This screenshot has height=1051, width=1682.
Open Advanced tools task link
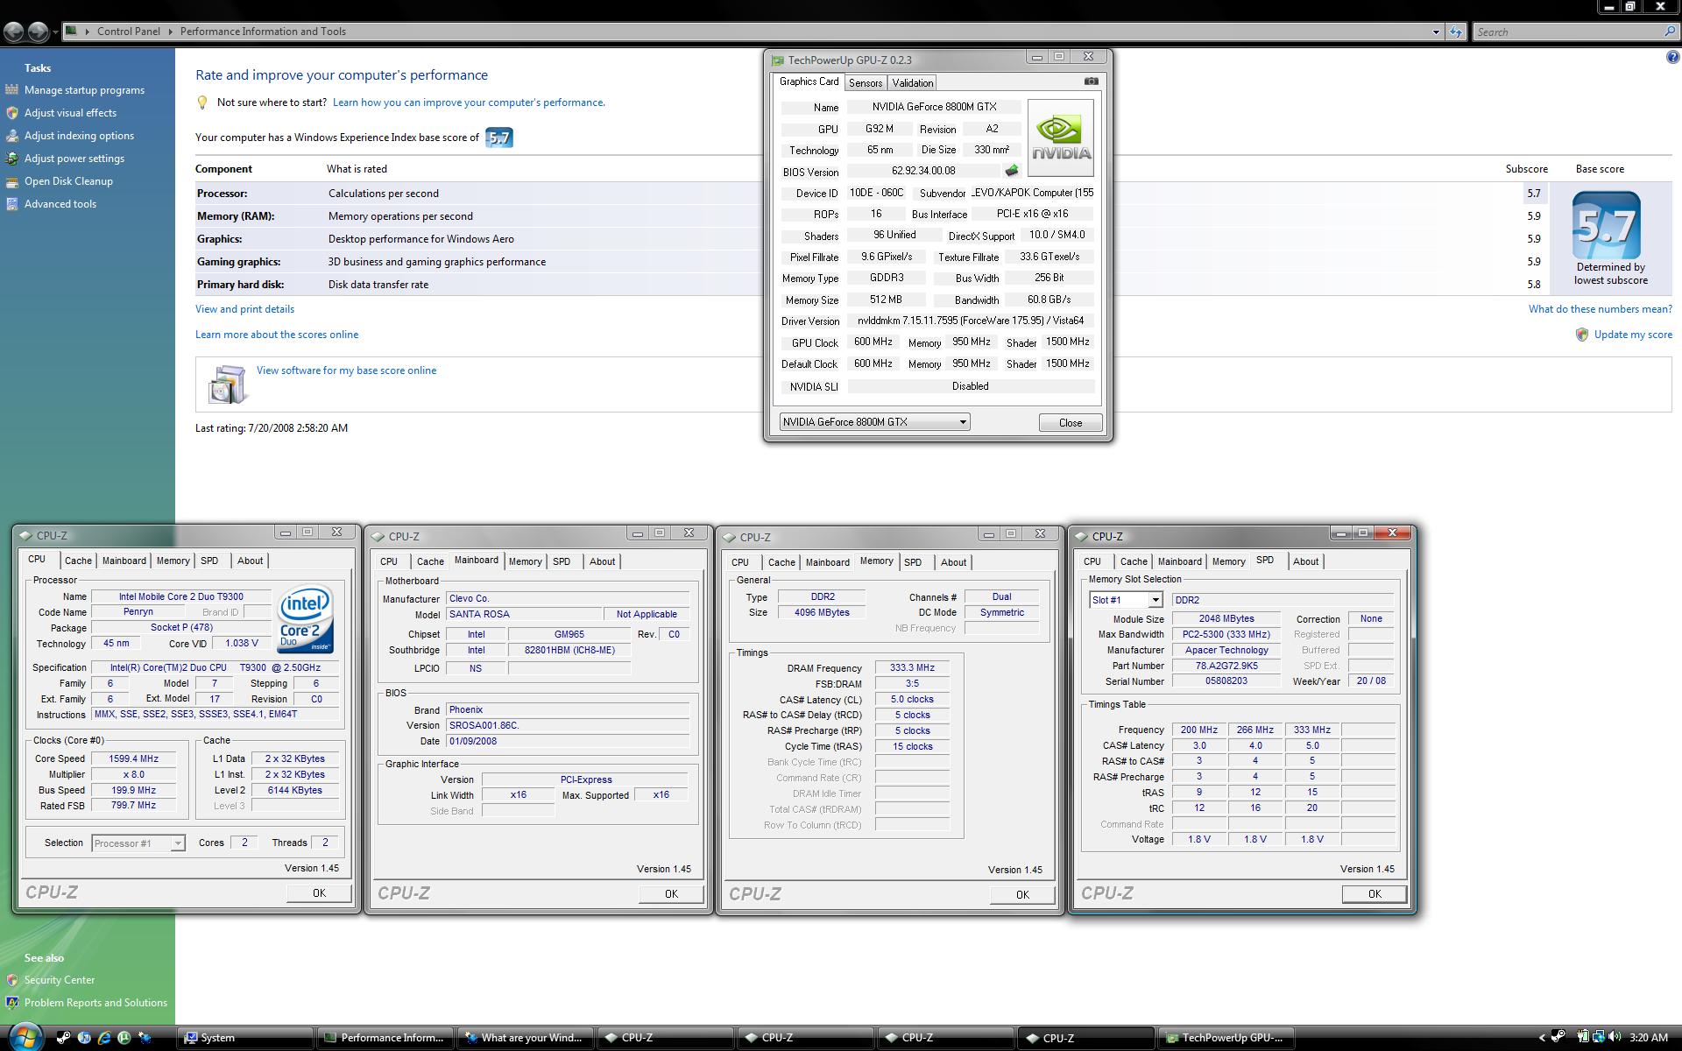click(60, 204)
